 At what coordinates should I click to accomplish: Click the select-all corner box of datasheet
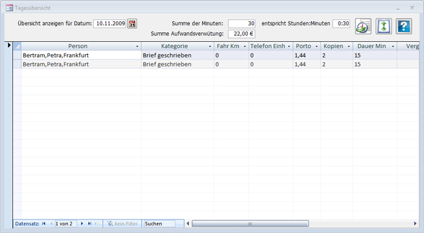coord(17,46)
